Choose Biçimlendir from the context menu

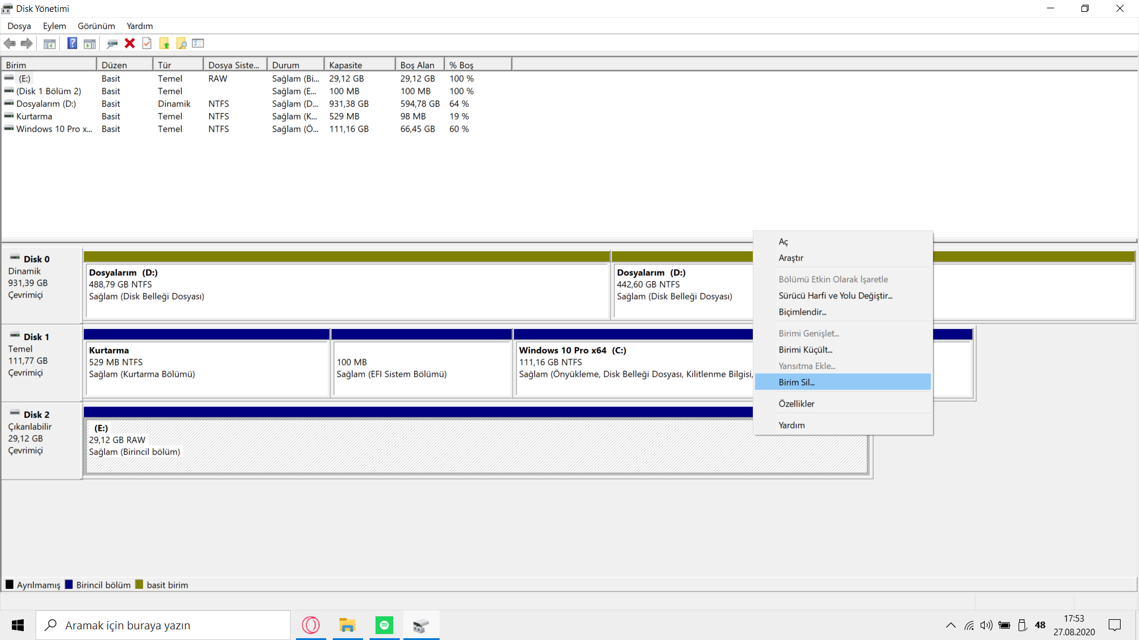(x=802, y=312)
